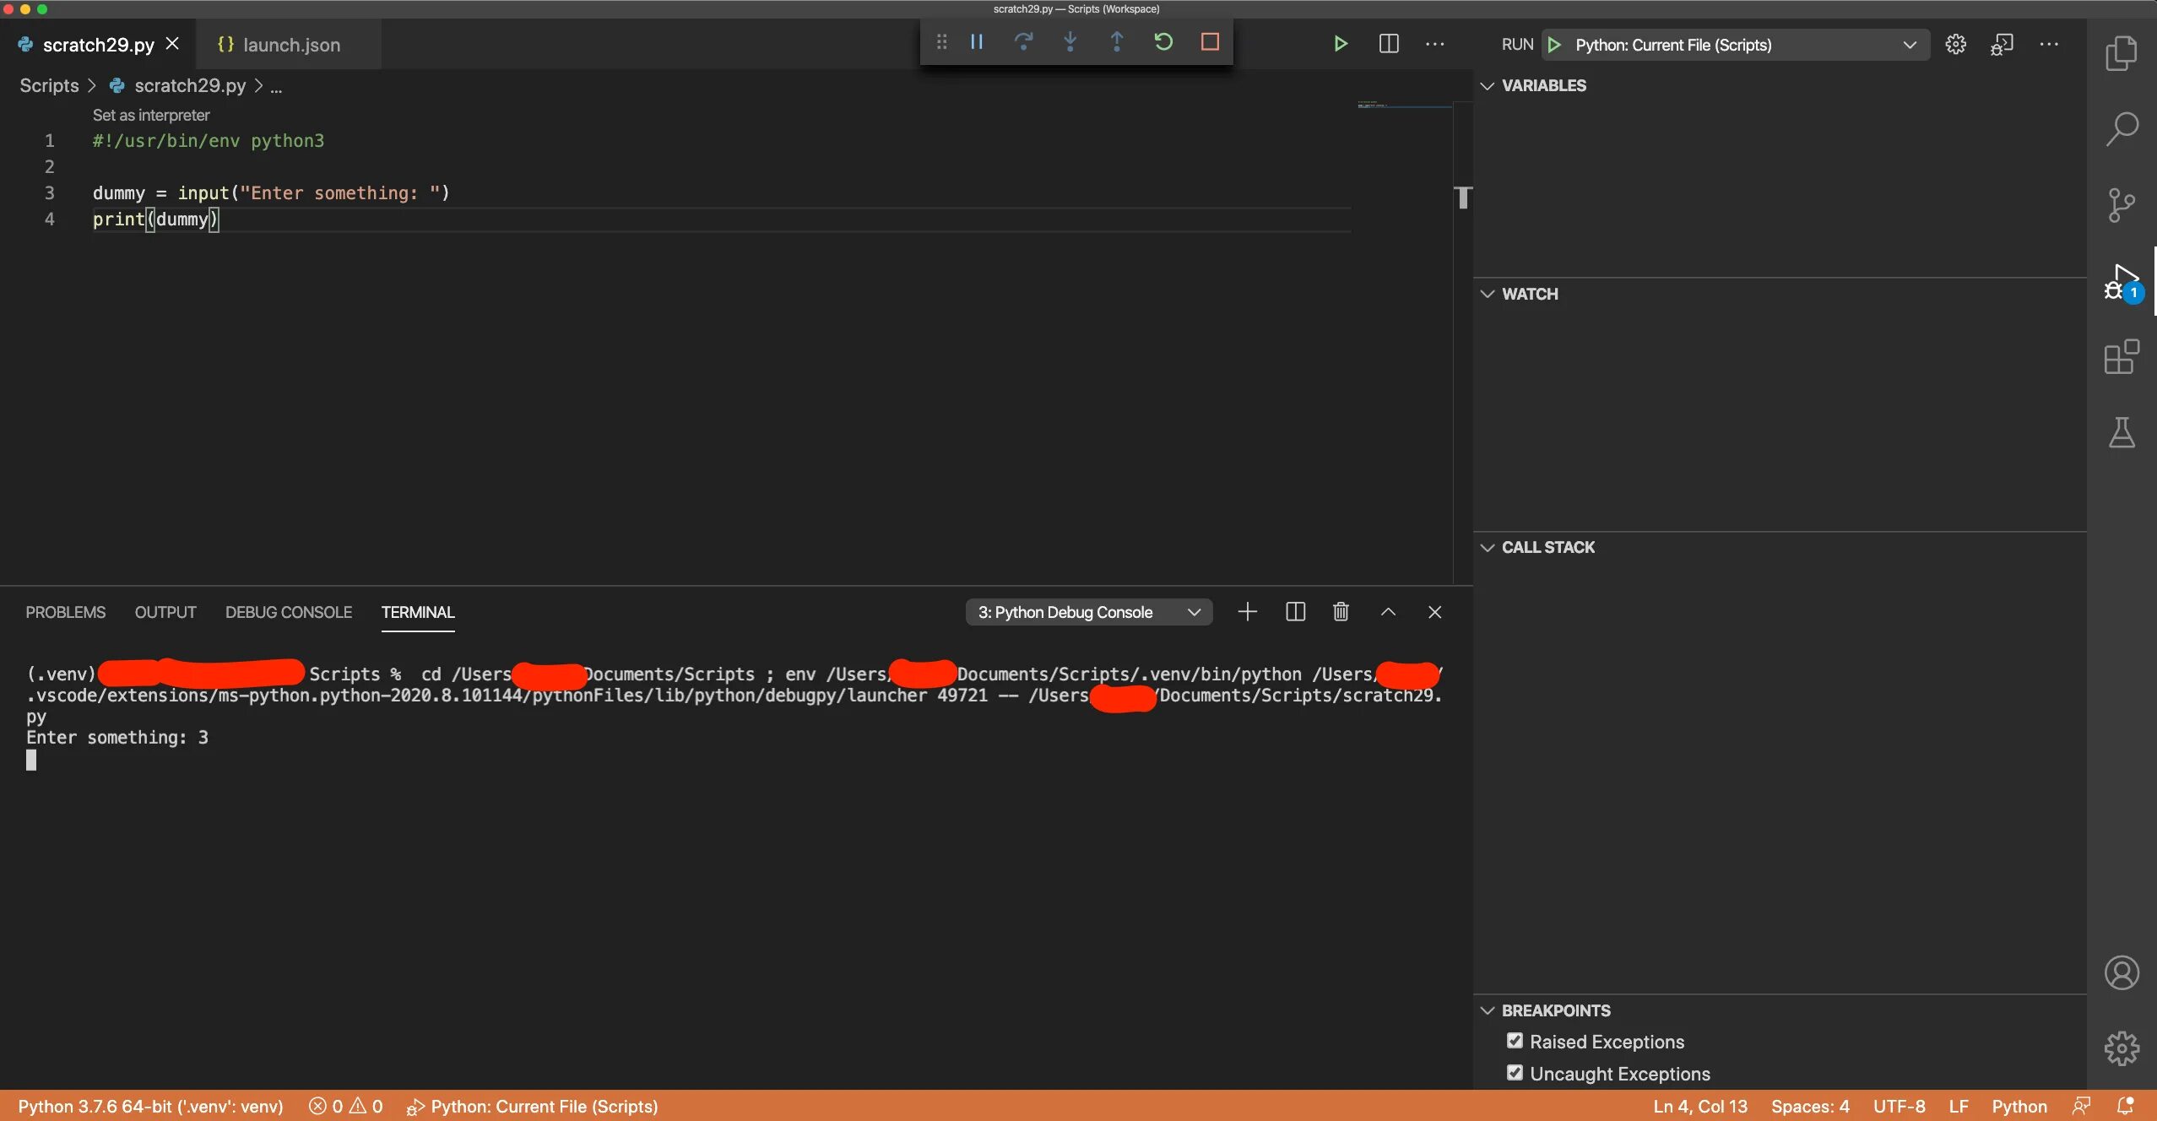Open the Test flask sidebar view
Image resolution: width=2157 pixels, height=1121 pixels.
[x=2121, y=432]
